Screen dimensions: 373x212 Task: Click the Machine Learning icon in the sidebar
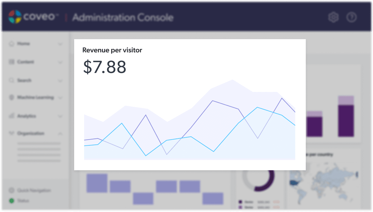[x=11, y=98]
